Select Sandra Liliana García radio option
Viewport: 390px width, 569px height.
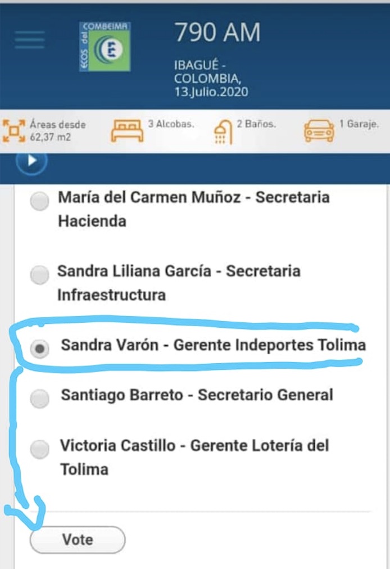[x=39, y=275]
